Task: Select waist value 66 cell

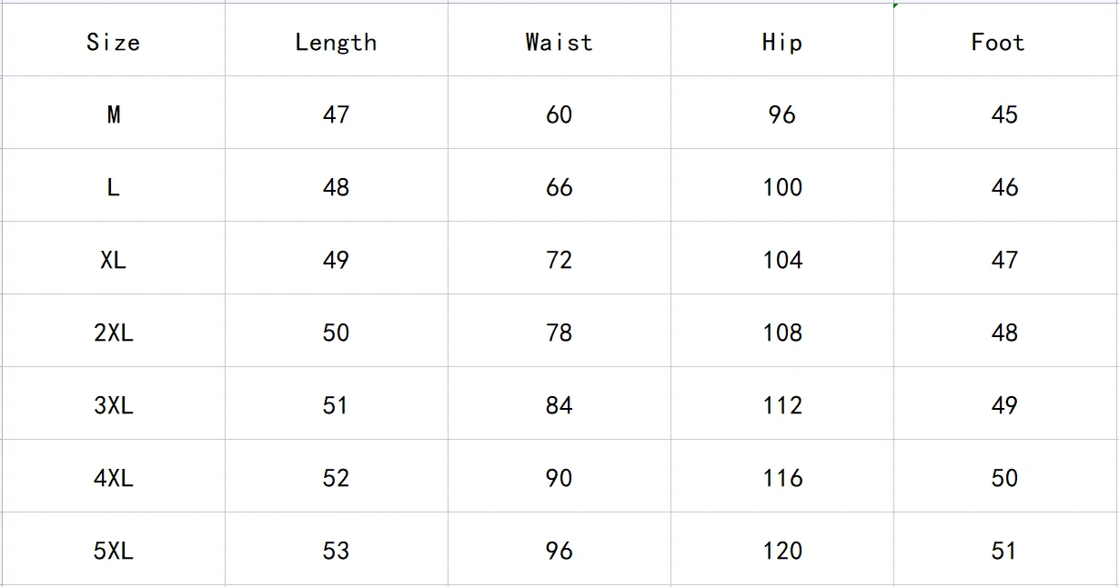Action: 559,187
